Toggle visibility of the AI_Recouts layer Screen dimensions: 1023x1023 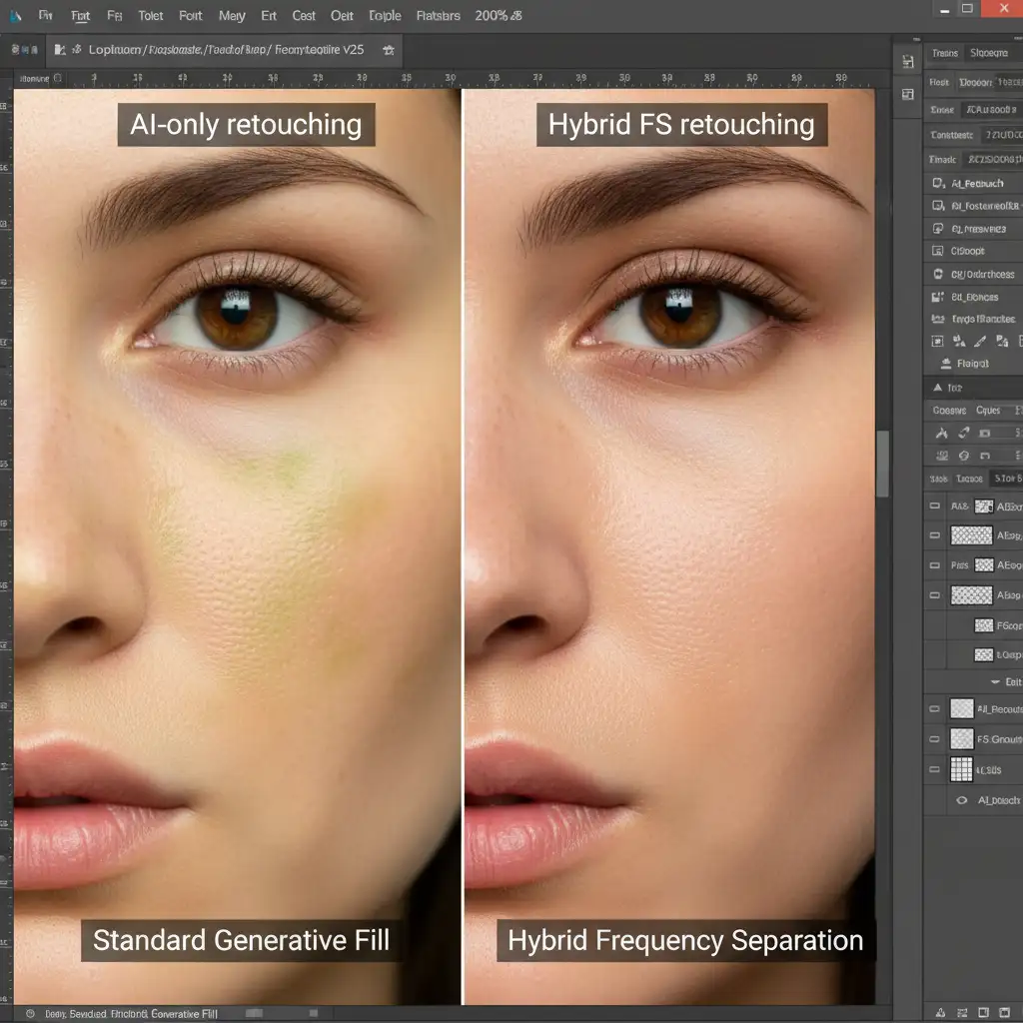pyautogui.click(x=934, y=708)
